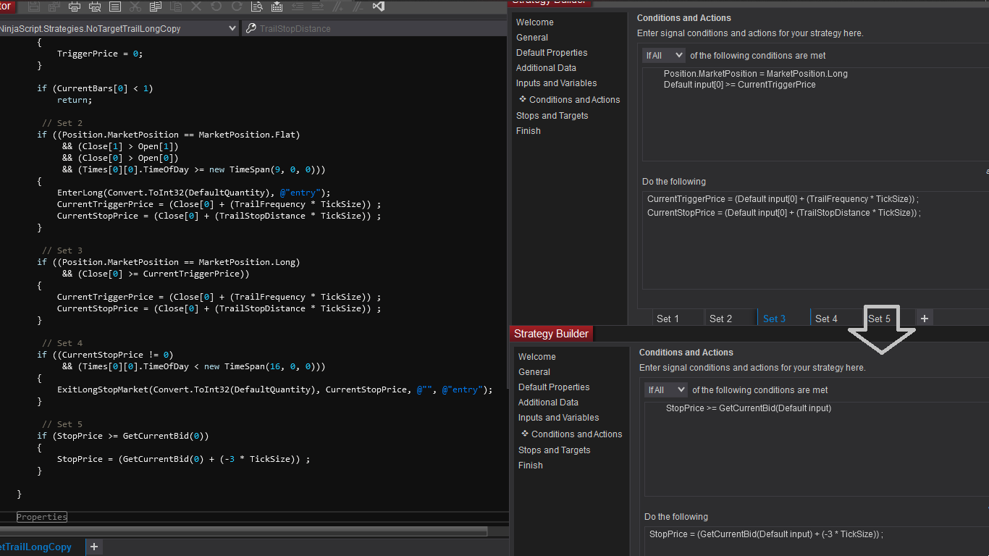The height and width of the screenshot is (556, 989).
Task: Select Stops and Targets in upper builder
Action: [x=552, y=116]
